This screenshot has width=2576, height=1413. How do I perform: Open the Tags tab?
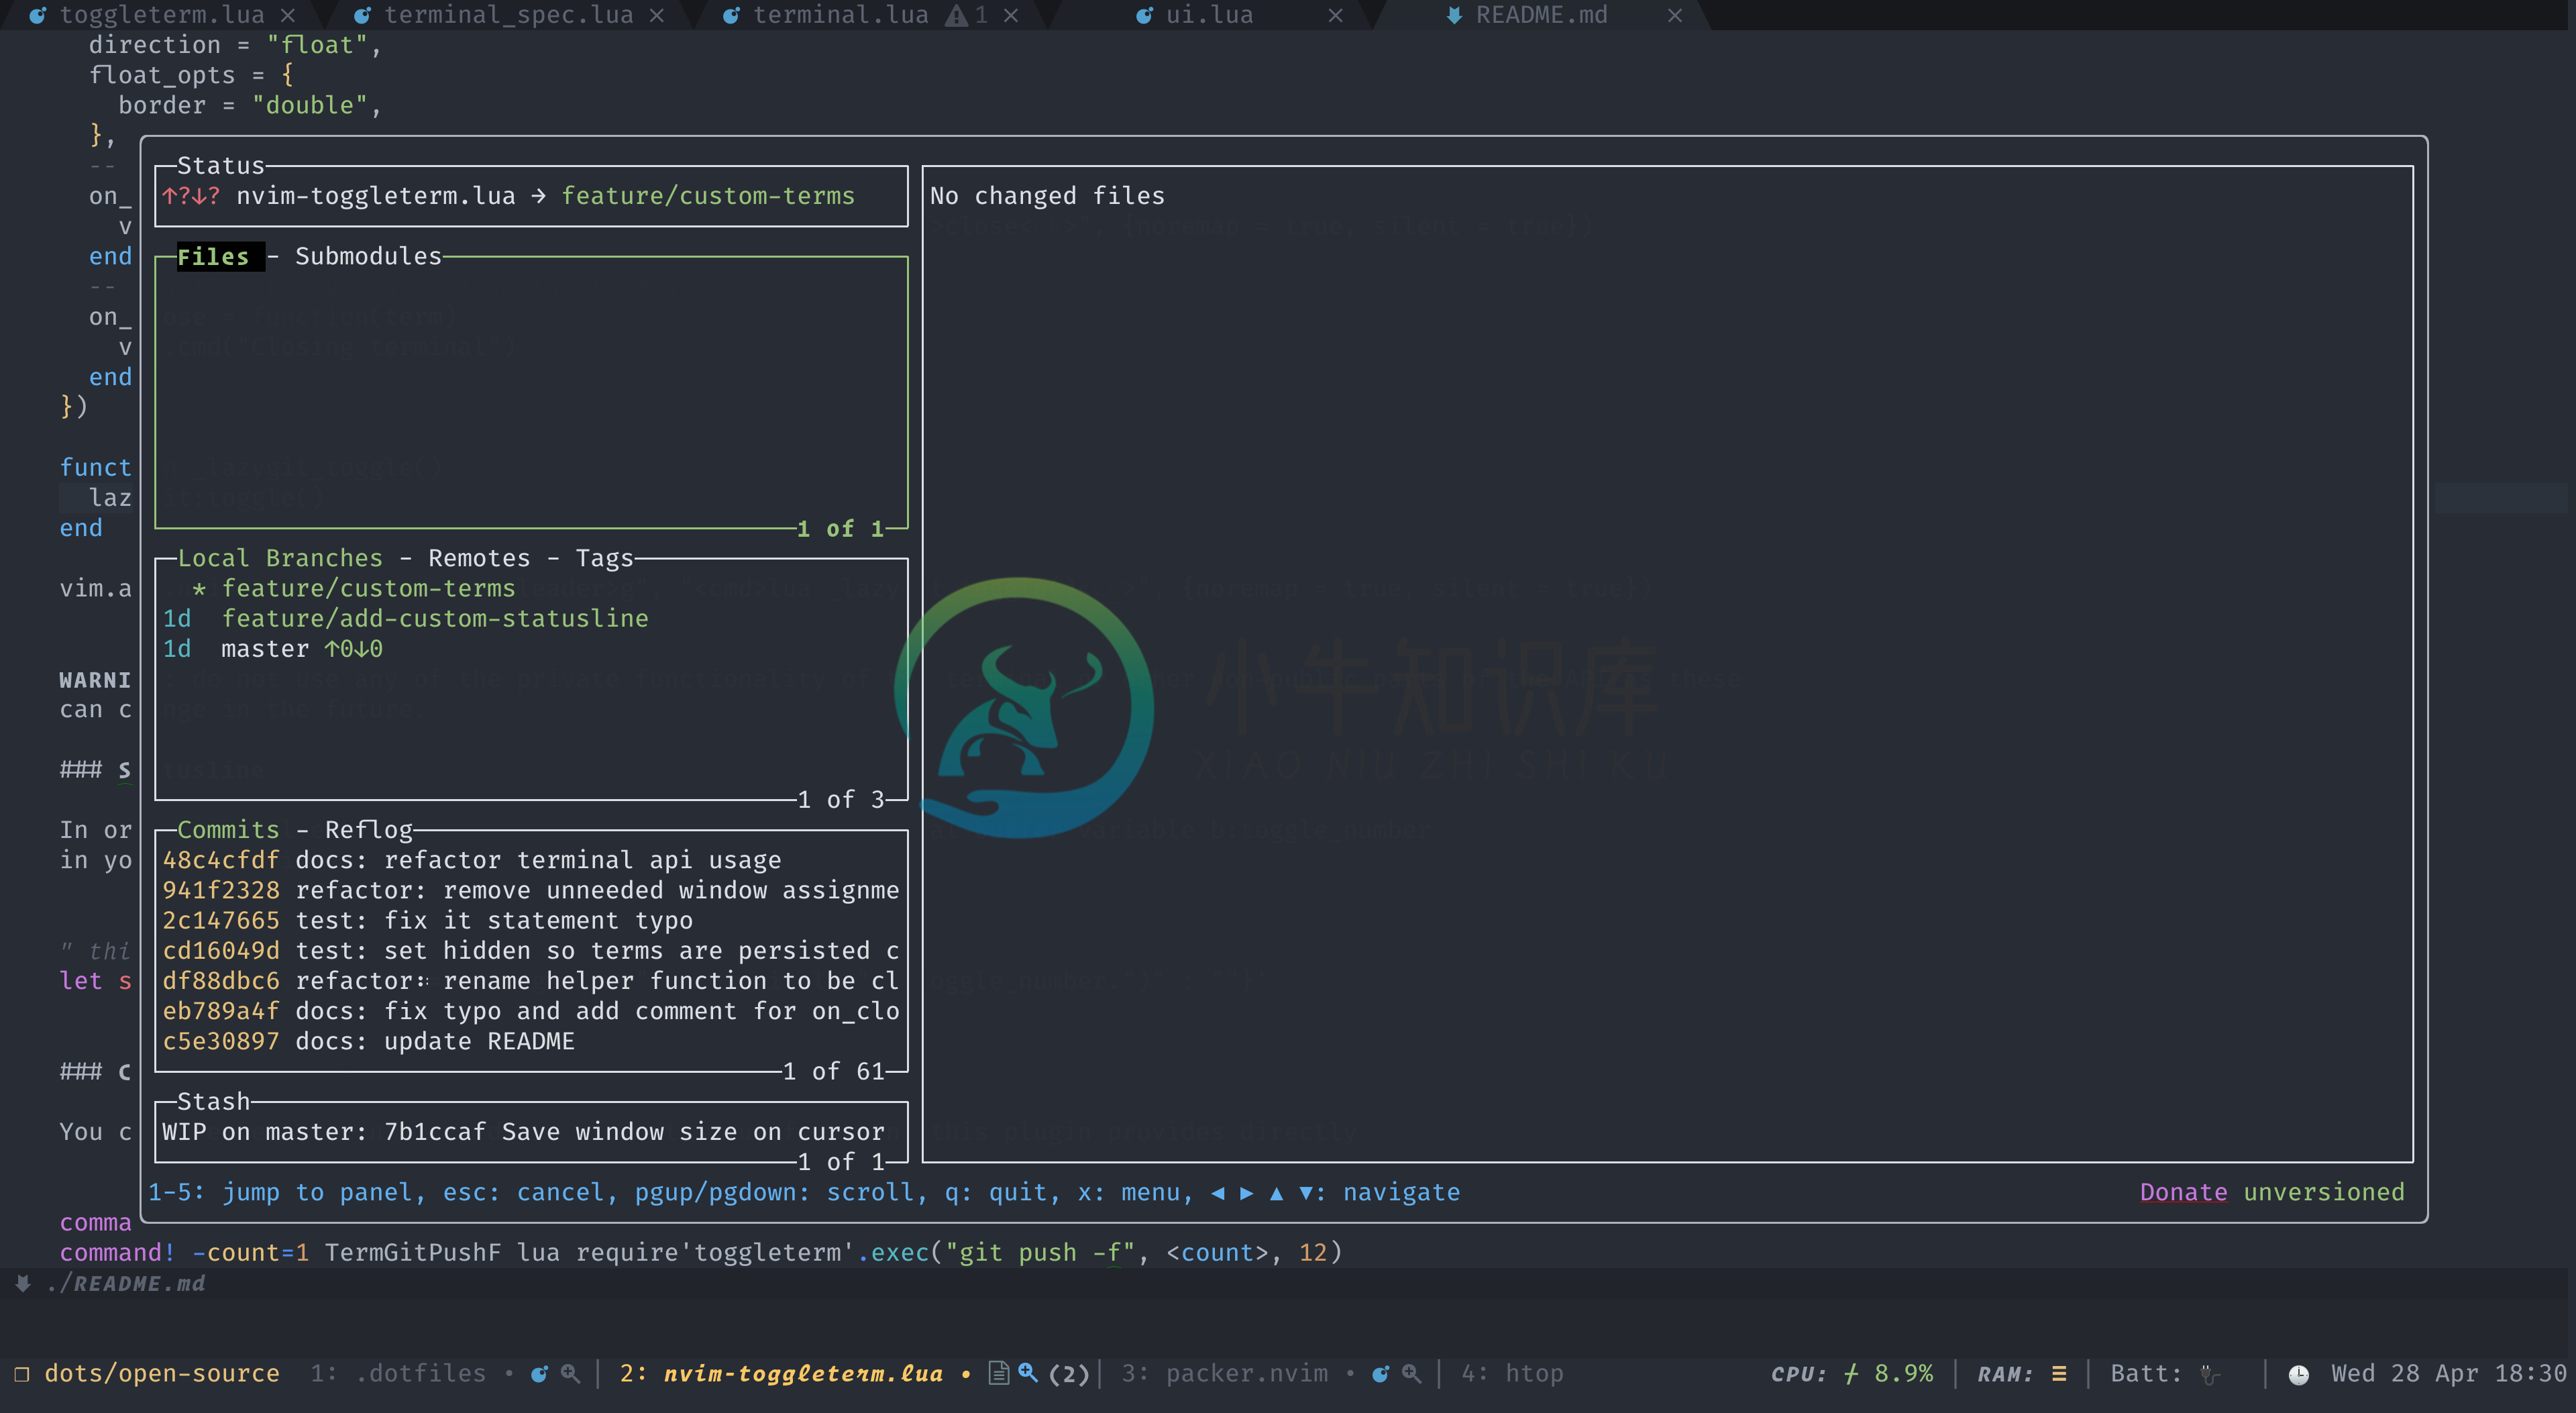pyautogui.click(x=604, y=558)
